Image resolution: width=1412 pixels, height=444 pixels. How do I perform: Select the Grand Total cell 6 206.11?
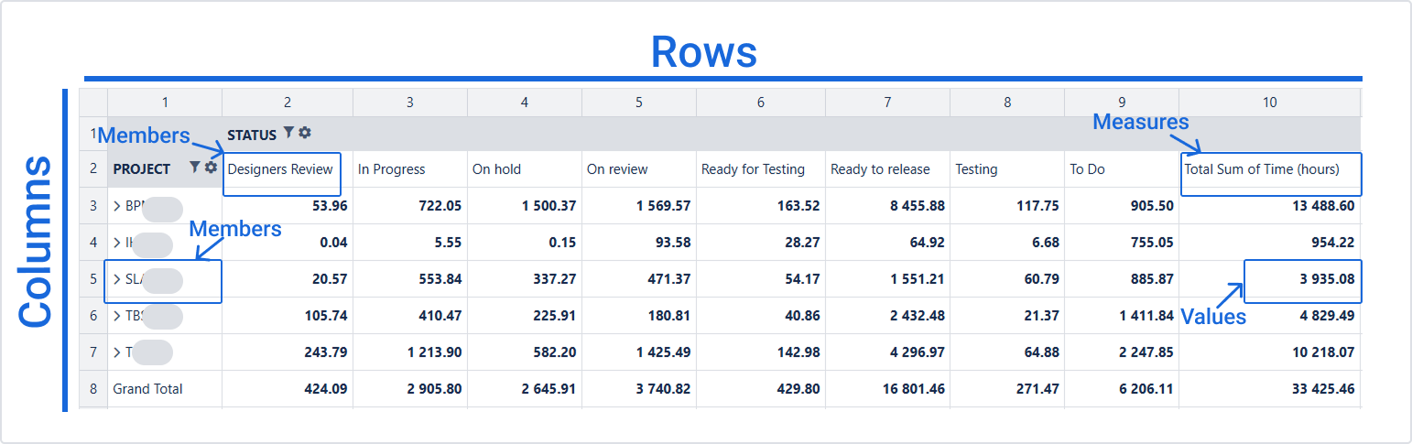pyautogui.click(x=1122, y=389)
